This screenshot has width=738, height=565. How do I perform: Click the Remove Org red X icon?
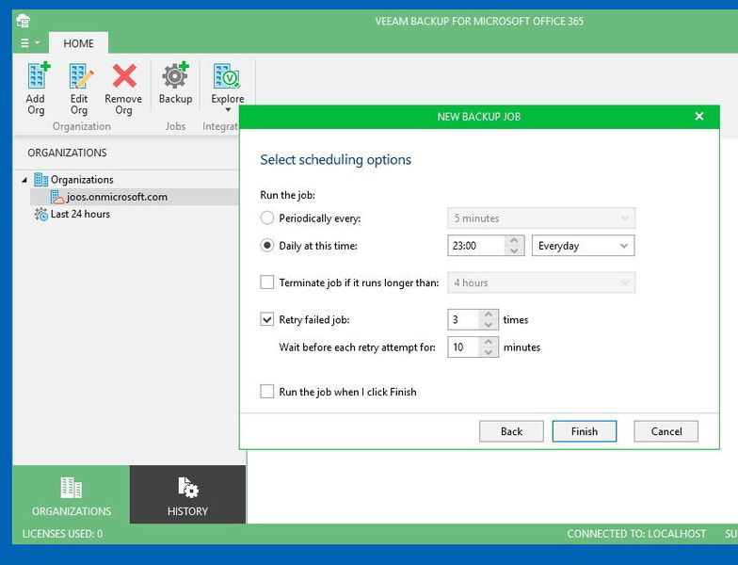coord(124,75)
